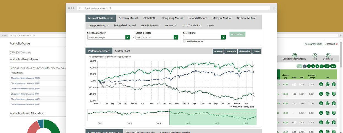The height and width of the screenshot is (133, 343).
Task: Click 2012 on the timeline navigator
Action: (129, 123)
